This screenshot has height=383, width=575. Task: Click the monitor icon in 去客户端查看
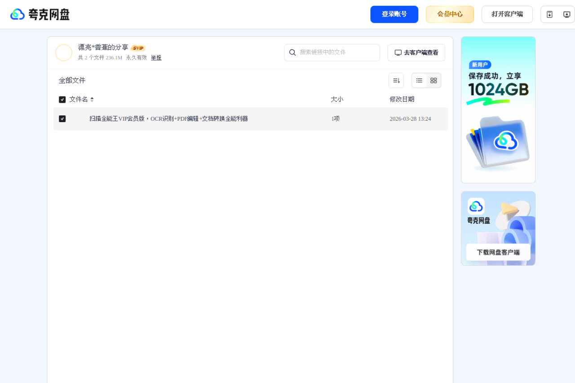398,52
